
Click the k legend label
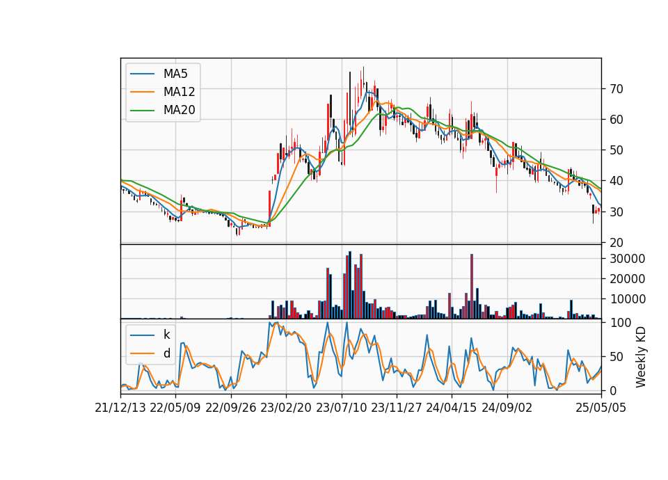coord(166,335)
